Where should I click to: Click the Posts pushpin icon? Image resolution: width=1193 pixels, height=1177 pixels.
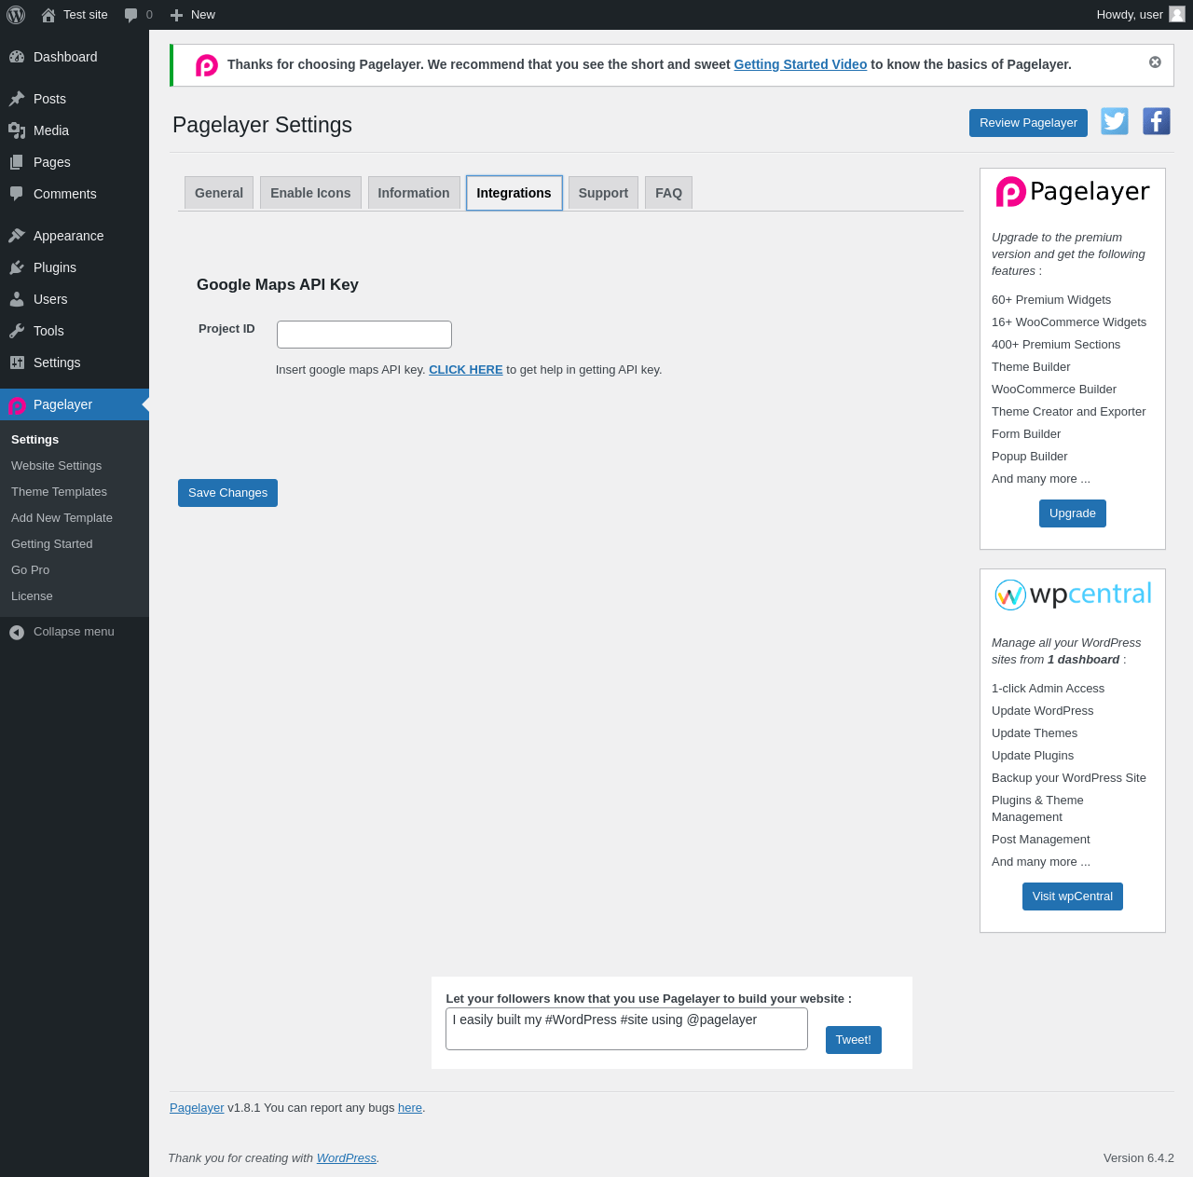click(17, 99)
